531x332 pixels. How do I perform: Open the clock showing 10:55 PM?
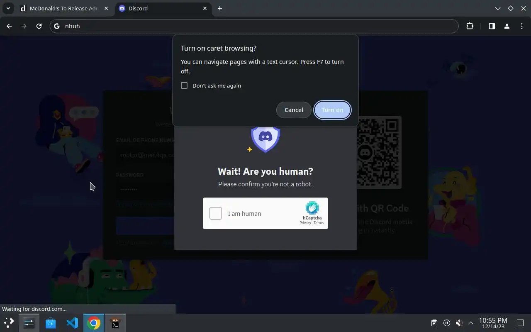point(493,323)
